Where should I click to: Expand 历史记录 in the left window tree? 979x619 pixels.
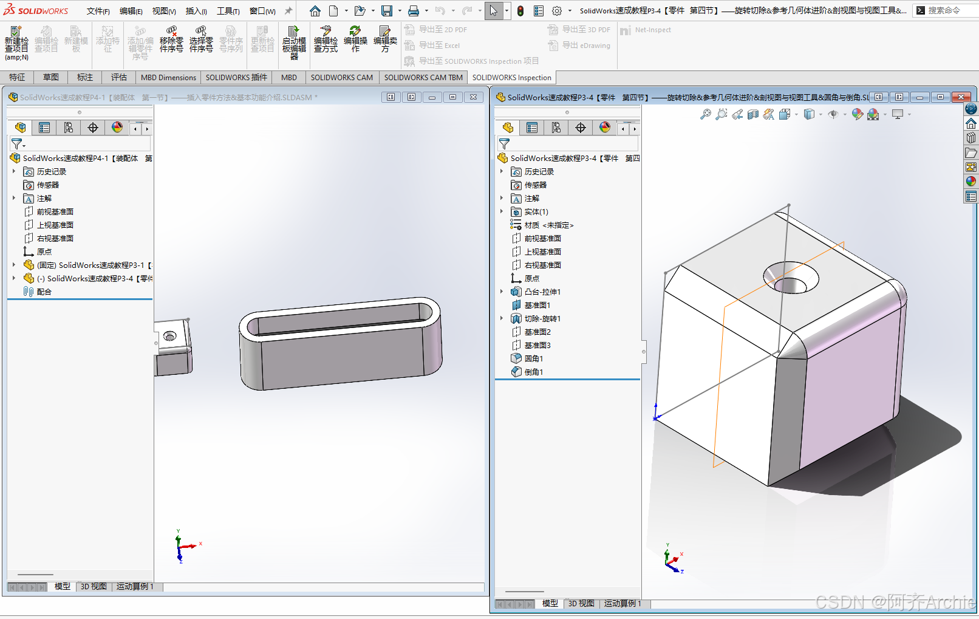(x=14, y=171)
